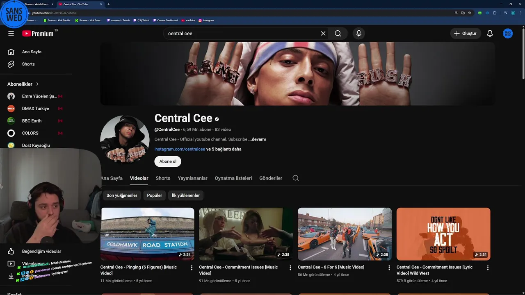Viewport: 525px width, 295px height.
Task: Expand channel description ...devamı
Action: (257, 139)
